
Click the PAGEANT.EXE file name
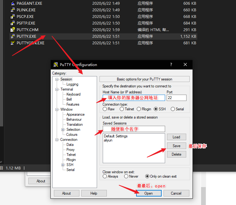pos(30,3)
